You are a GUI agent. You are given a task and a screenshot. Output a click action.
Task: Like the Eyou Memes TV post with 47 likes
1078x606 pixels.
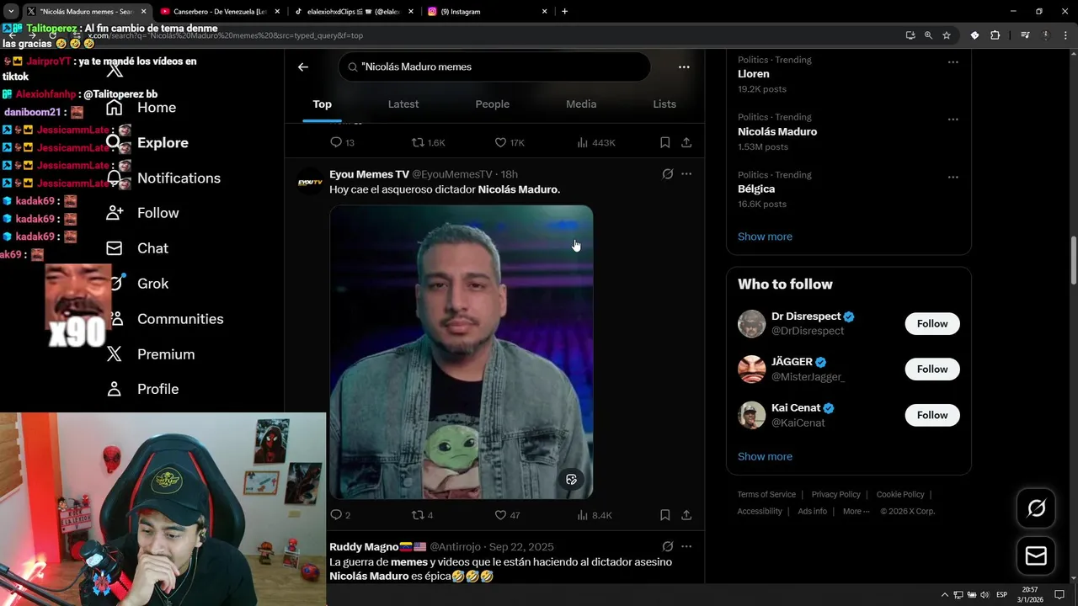coord(507,515)
